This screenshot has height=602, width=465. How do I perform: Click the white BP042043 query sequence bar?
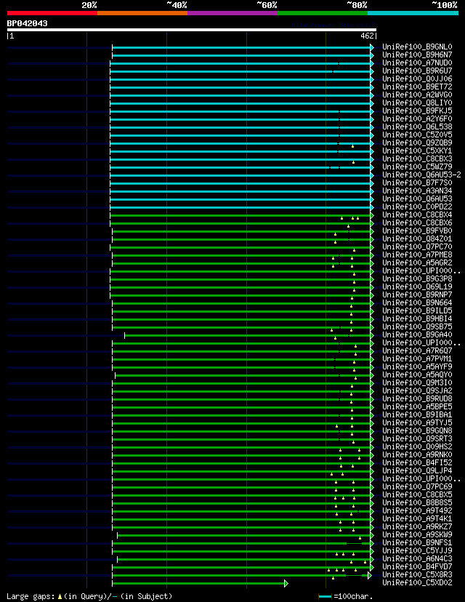pyautogui.click(x=192, y=30)
